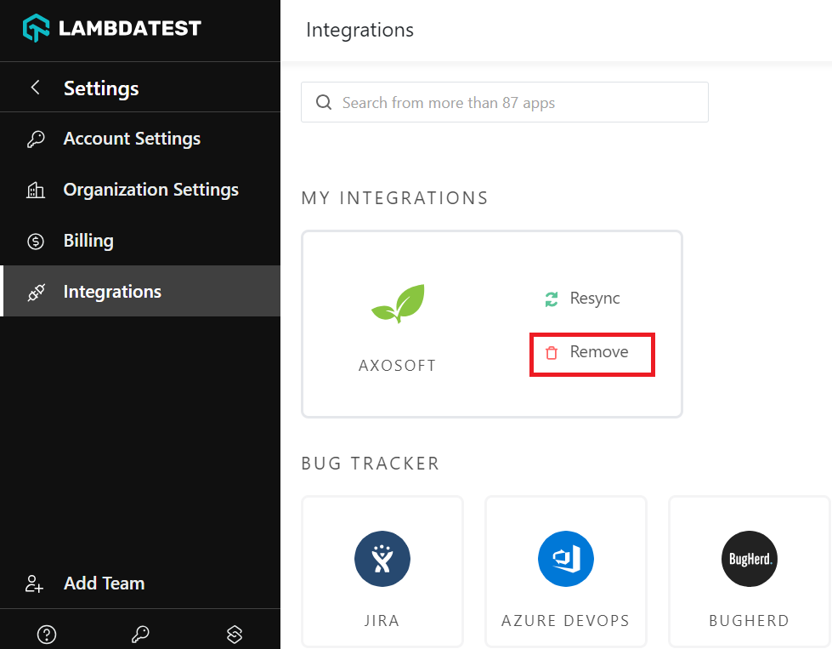Choose the BugHerd integration card
This screenshot has width=832, height=649.
[749, 572]
